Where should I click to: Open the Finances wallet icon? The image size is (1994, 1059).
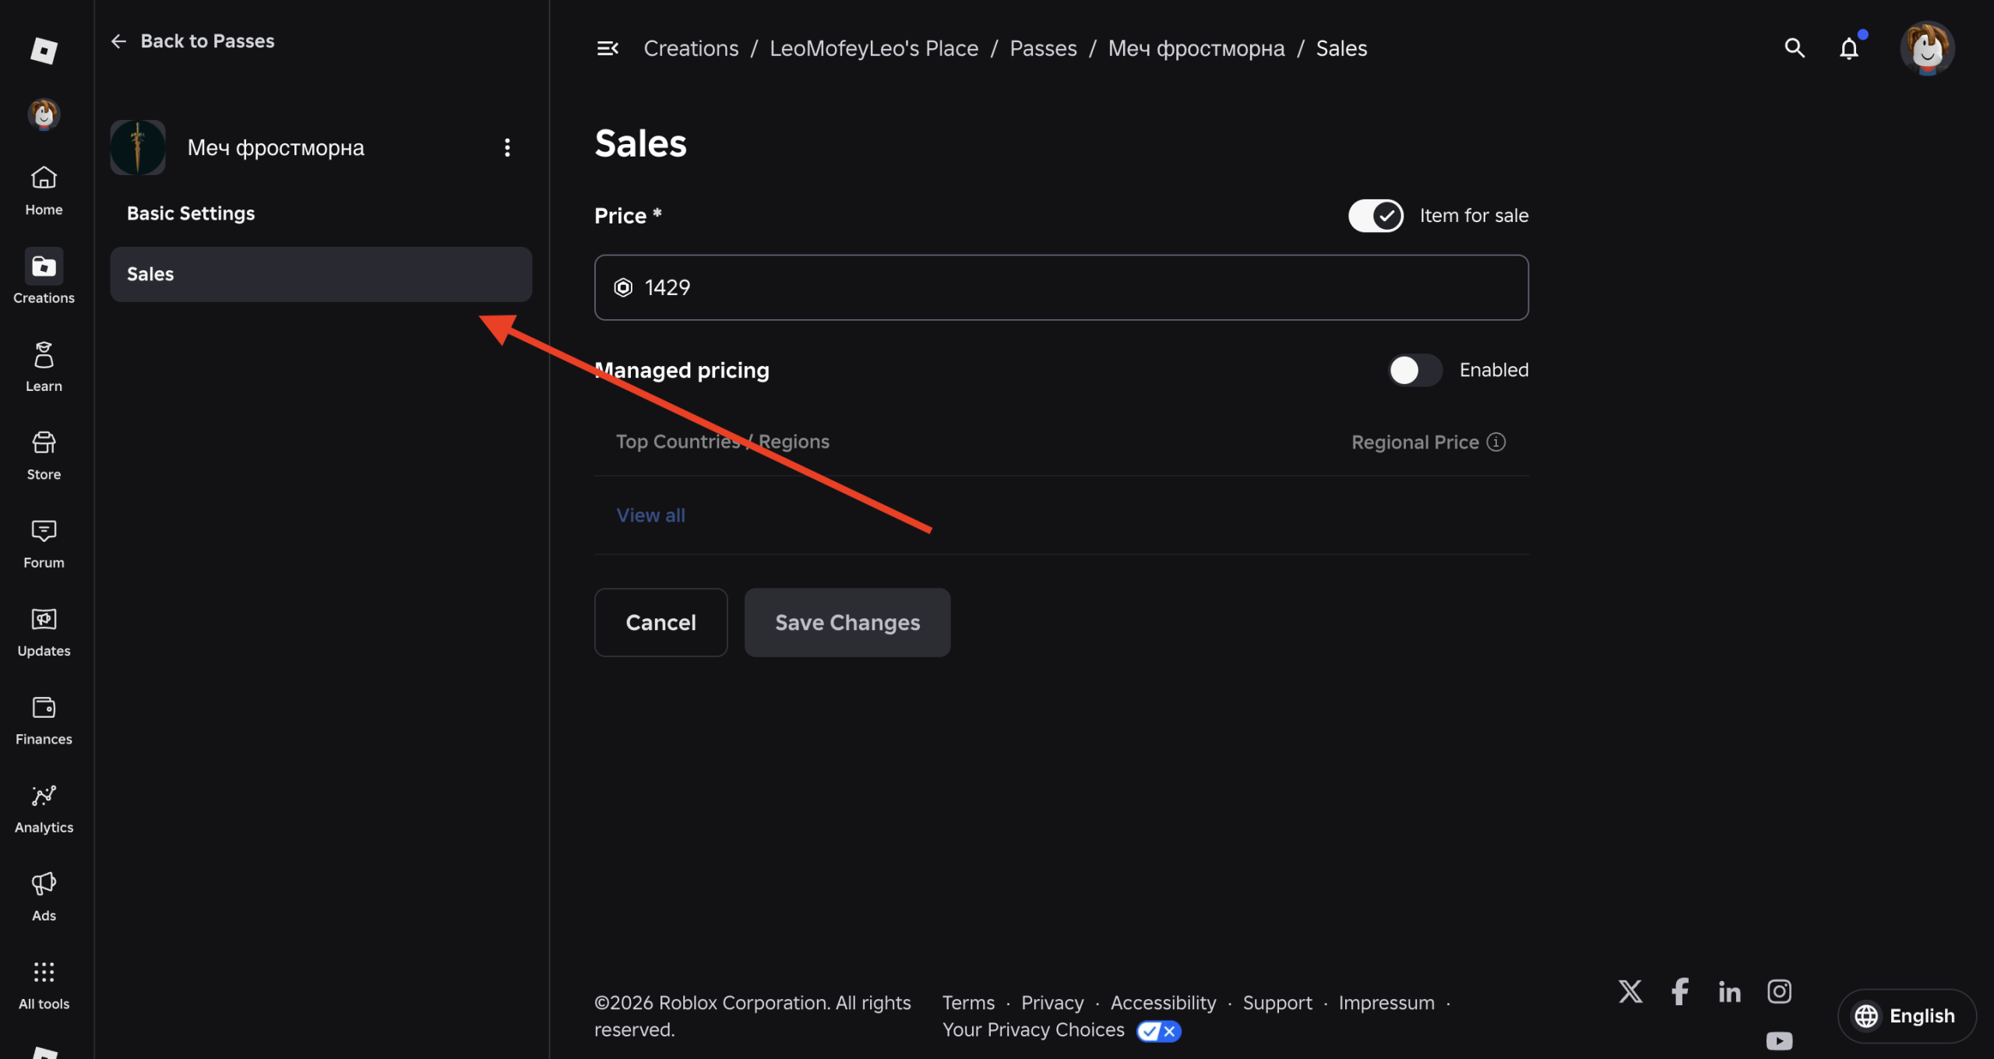[x=44, y=708]
